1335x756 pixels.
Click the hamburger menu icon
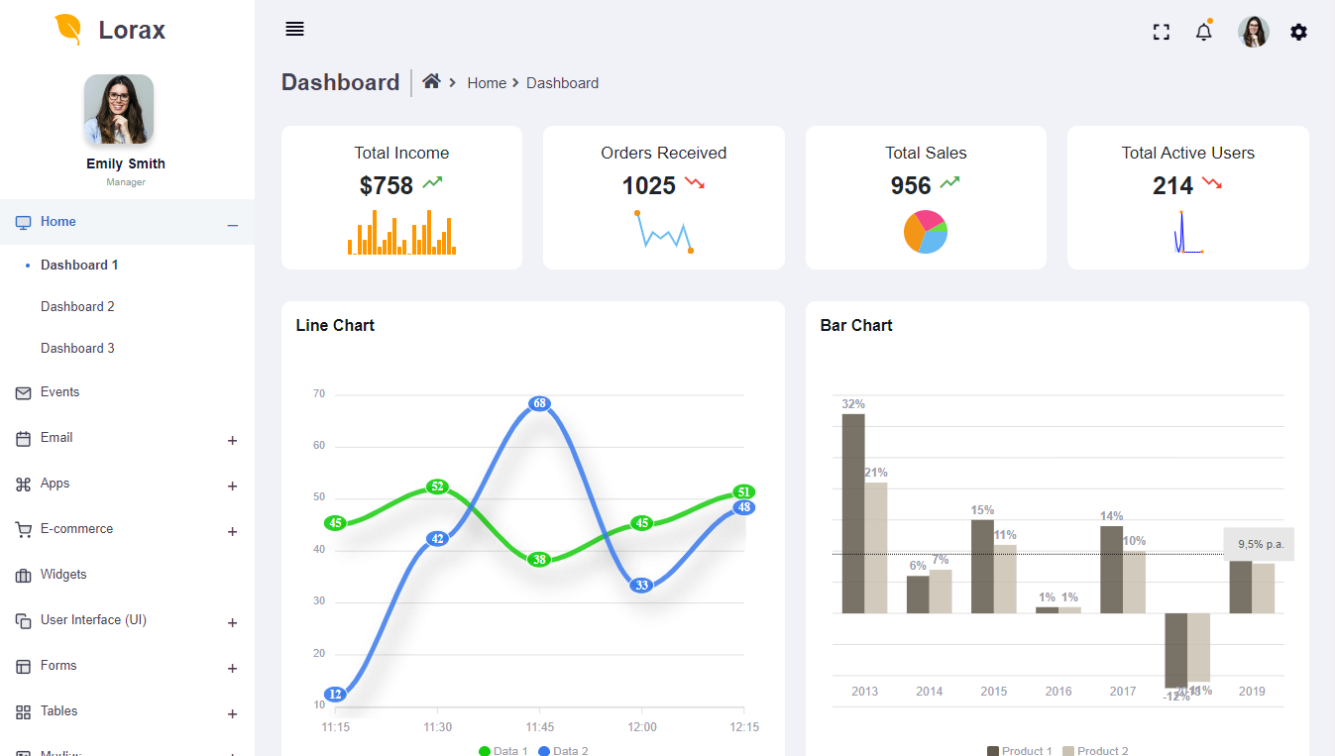coord(294,29)
